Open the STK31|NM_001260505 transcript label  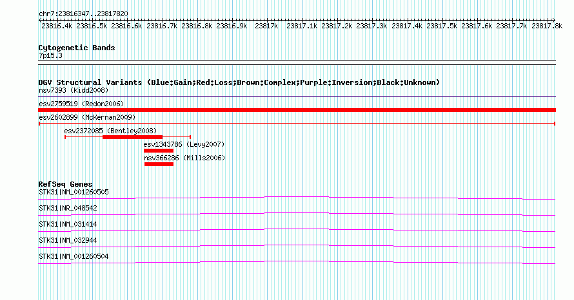[74, 192]
